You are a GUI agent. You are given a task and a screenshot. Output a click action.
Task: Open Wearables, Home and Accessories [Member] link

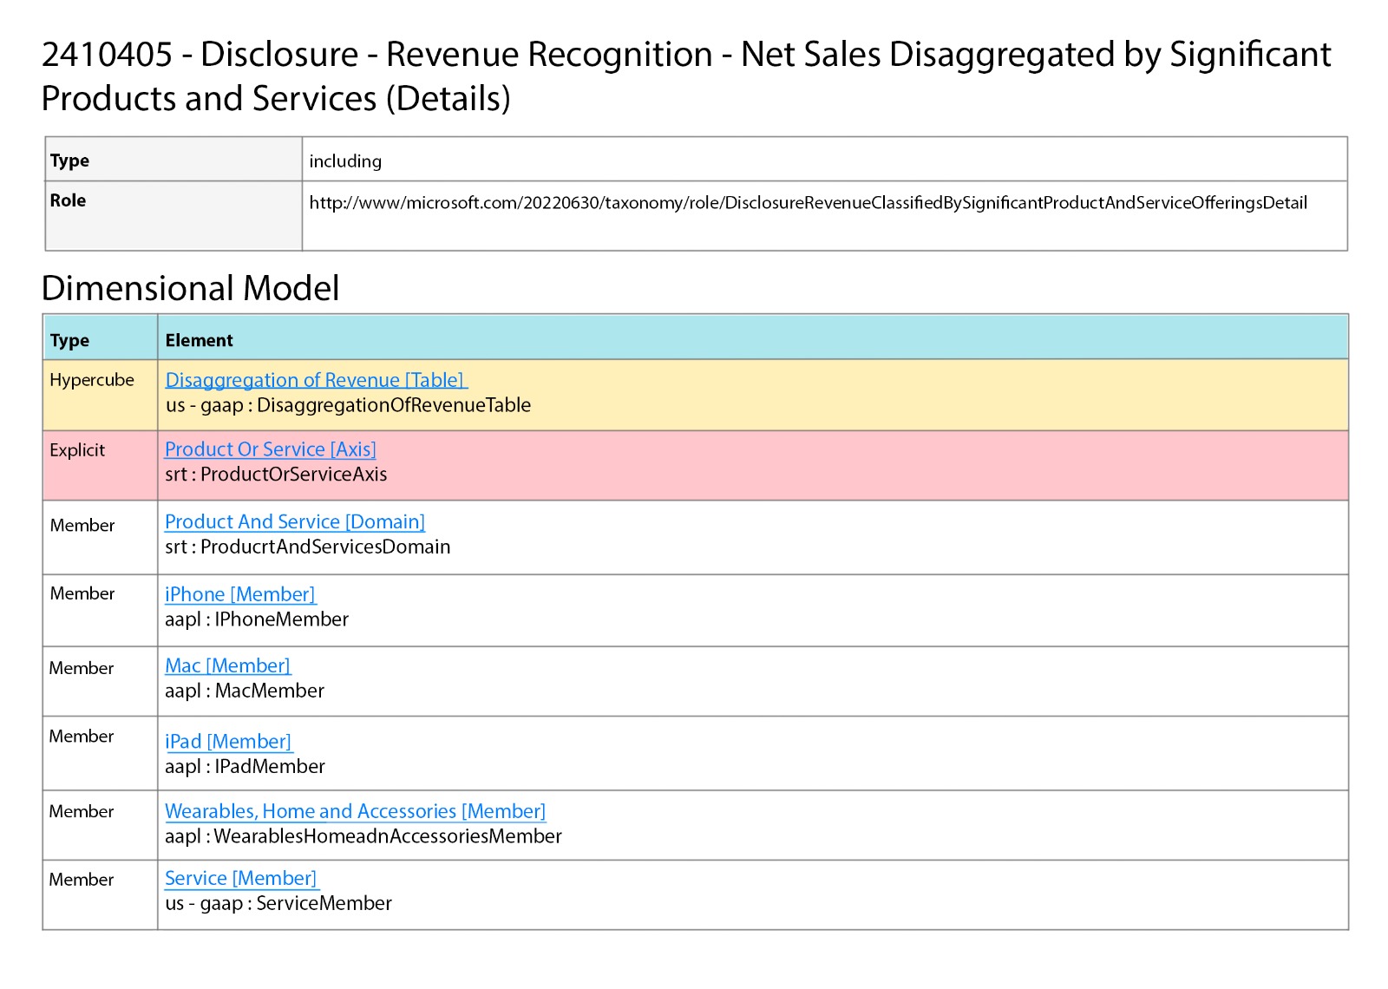click(356, 811)
